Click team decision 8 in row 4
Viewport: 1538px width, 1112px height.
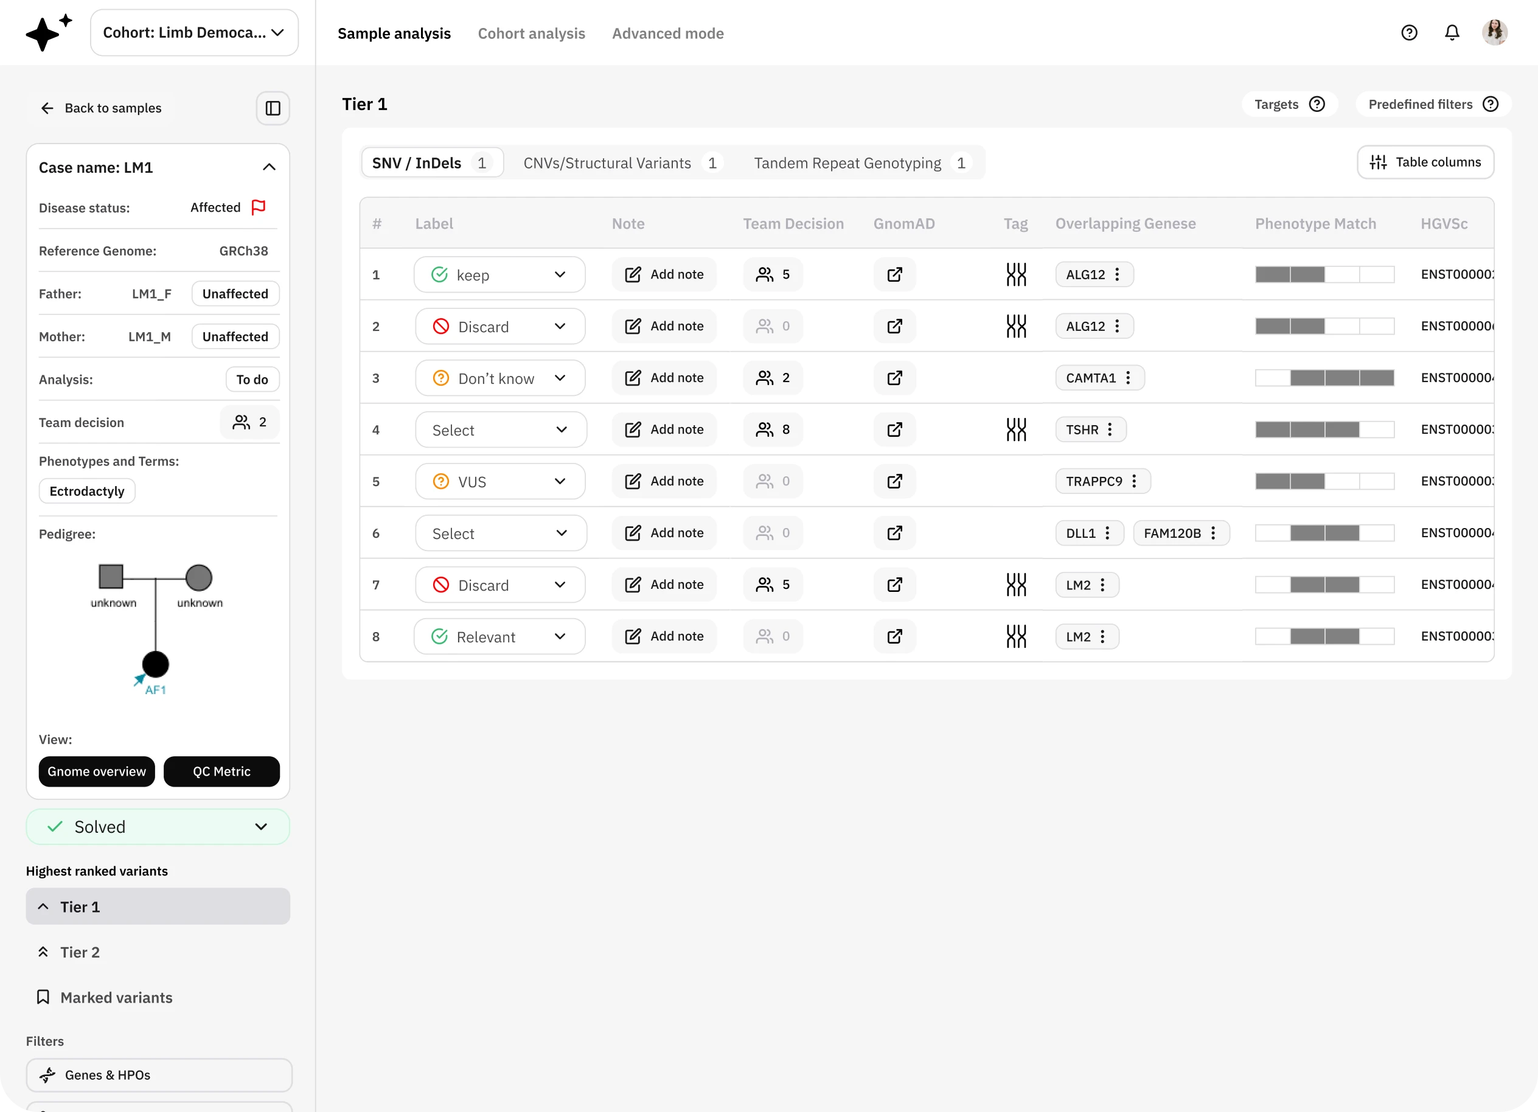(773, 429)
